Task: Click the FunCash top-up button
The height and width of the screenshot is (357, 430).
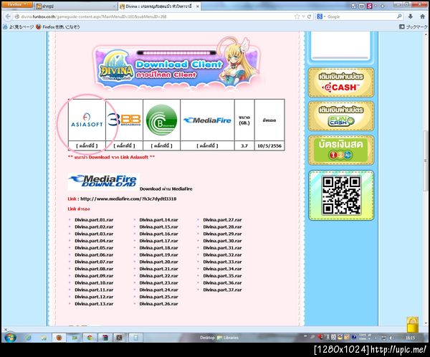Action: coord(341,116)
